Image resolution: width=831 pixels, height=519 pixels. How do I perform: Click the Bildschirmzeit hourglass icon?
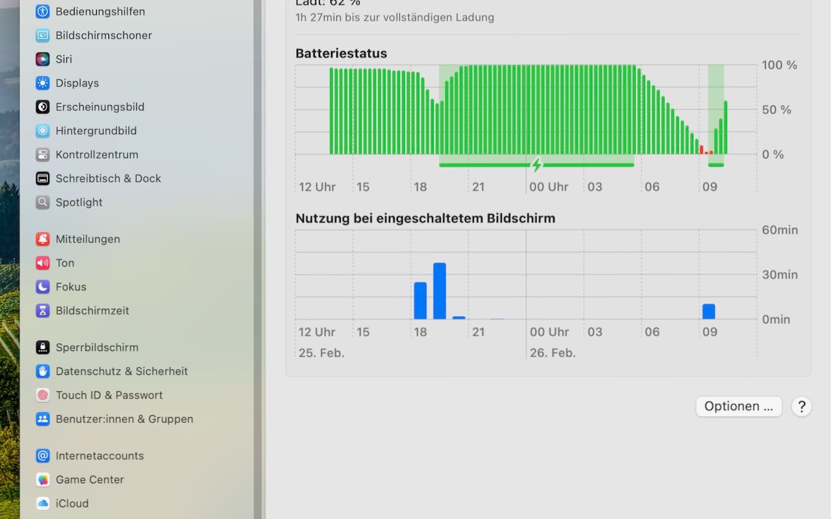(x=43, y=311)
